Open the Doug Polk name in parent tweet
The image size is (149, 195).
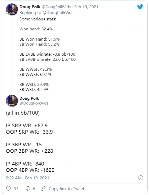click(x=30, y=7)
